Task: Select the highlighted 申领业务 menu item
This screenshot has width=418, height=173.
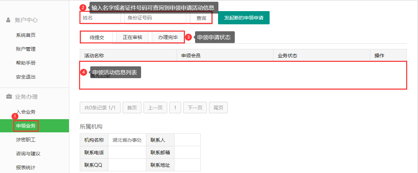Action: click(34, 125)
